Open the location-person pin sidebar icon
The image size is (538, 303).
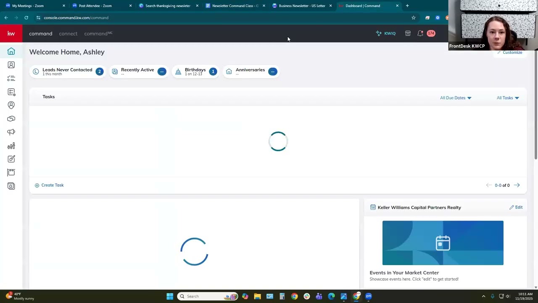(x=11, y=105)
